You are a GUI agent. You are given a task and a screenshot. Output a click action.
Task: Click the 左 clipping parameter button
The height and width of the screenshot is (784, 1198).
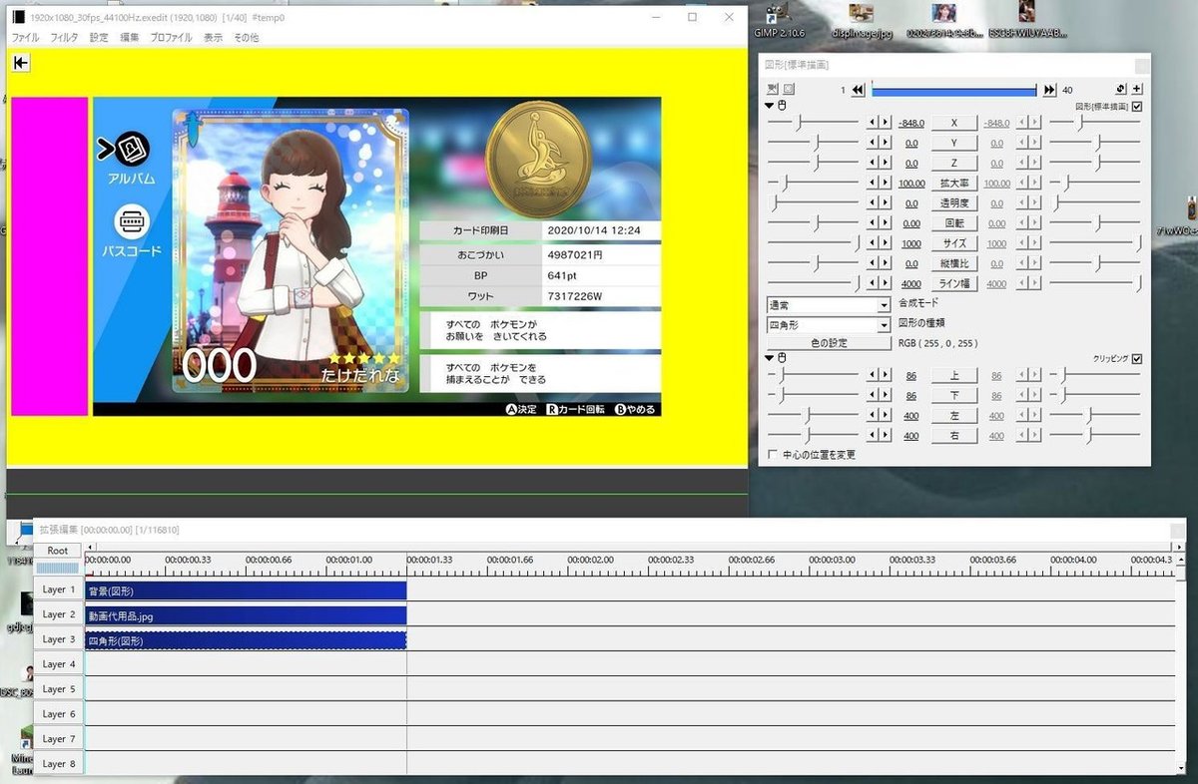[x=954, y=416]
